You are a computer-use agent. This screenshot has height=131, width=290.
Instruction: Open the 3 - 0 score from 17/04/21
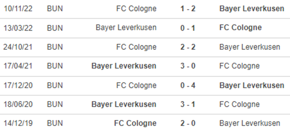(x=188, y=66)
